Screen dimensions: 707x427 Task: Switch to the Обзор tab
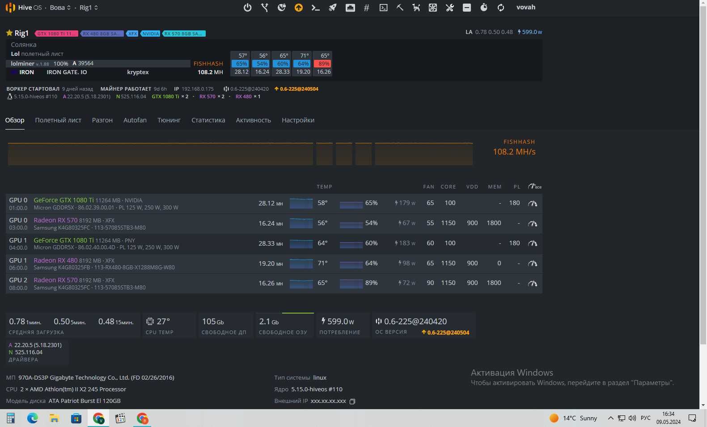[15, 120]
